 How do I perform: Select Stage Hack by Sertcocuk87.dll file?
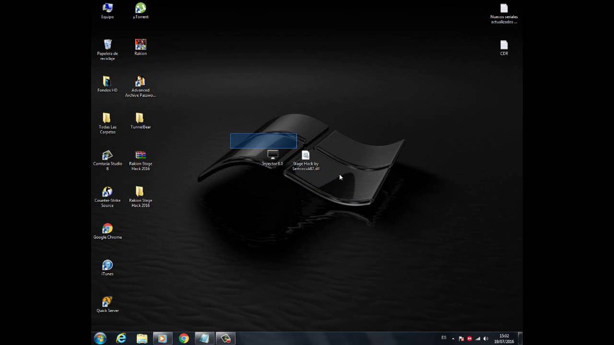pyautogui.click(x=306, y=161)
